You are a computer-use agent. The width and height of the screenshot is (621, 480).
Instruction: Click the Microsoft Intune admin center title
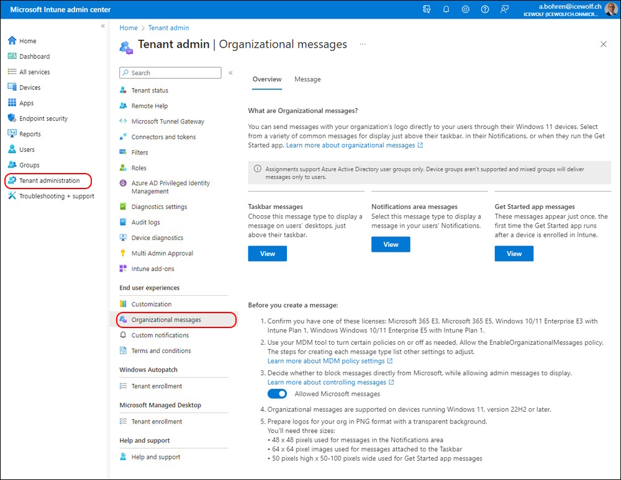click(x=60, y=9)
